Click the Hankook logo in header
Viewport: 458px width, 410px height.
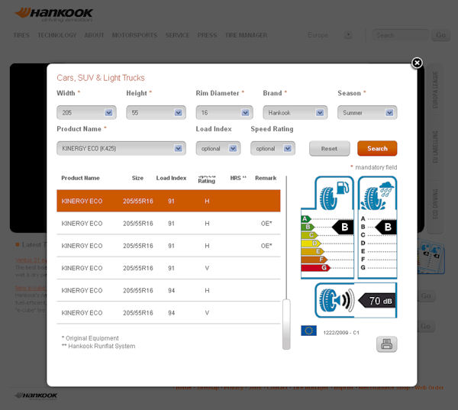point(53,15)
